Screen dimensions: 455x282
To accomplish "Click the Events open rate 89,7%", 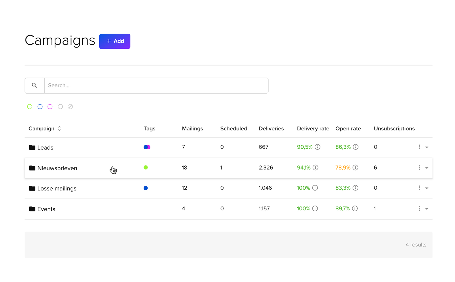I will click(x=343, y=209).
